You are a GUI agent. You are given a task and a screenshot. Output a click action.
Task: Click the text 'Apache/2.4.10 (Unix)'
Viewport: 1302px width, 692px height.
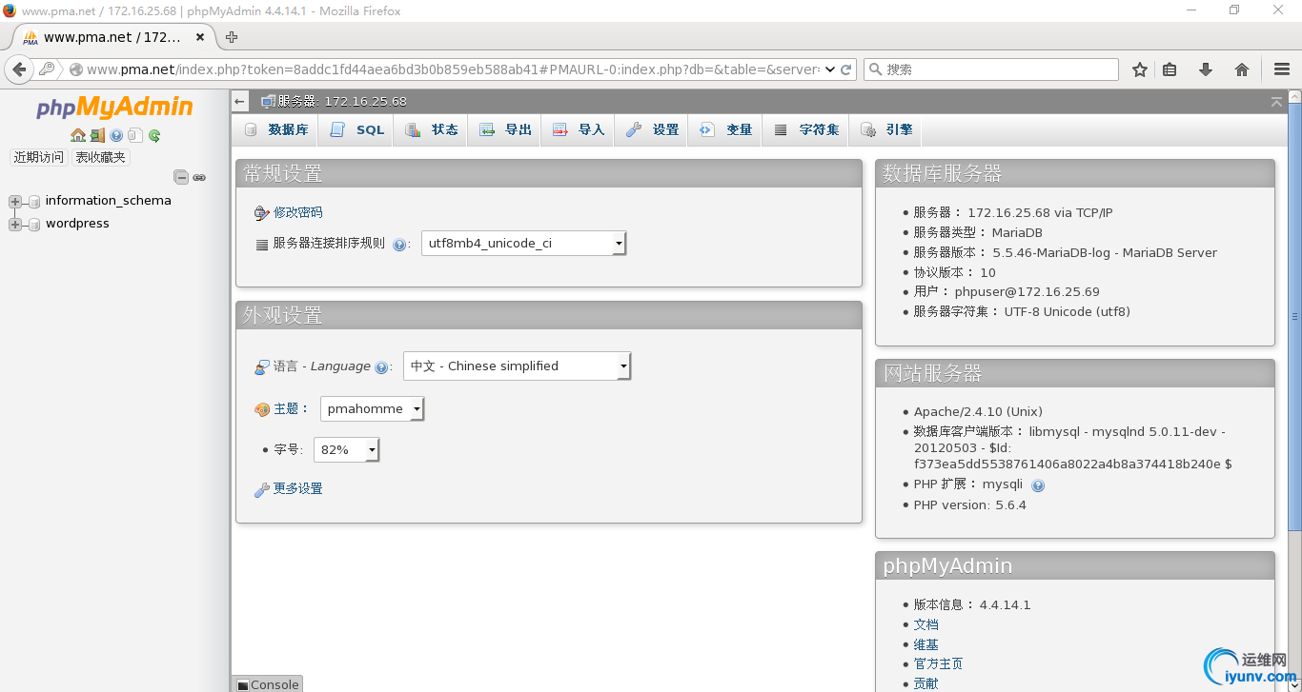(x=978, y=412)
